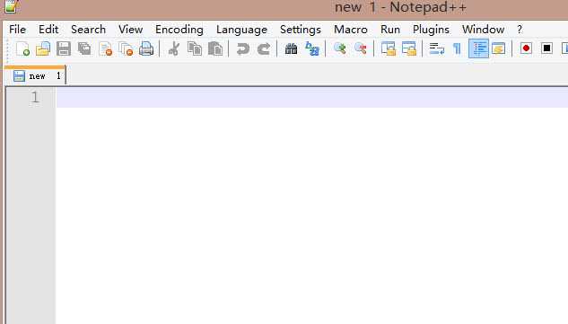The image size is (568, 324).
Task: Click the Save All toolbar icon
Action: coord(84,48)
